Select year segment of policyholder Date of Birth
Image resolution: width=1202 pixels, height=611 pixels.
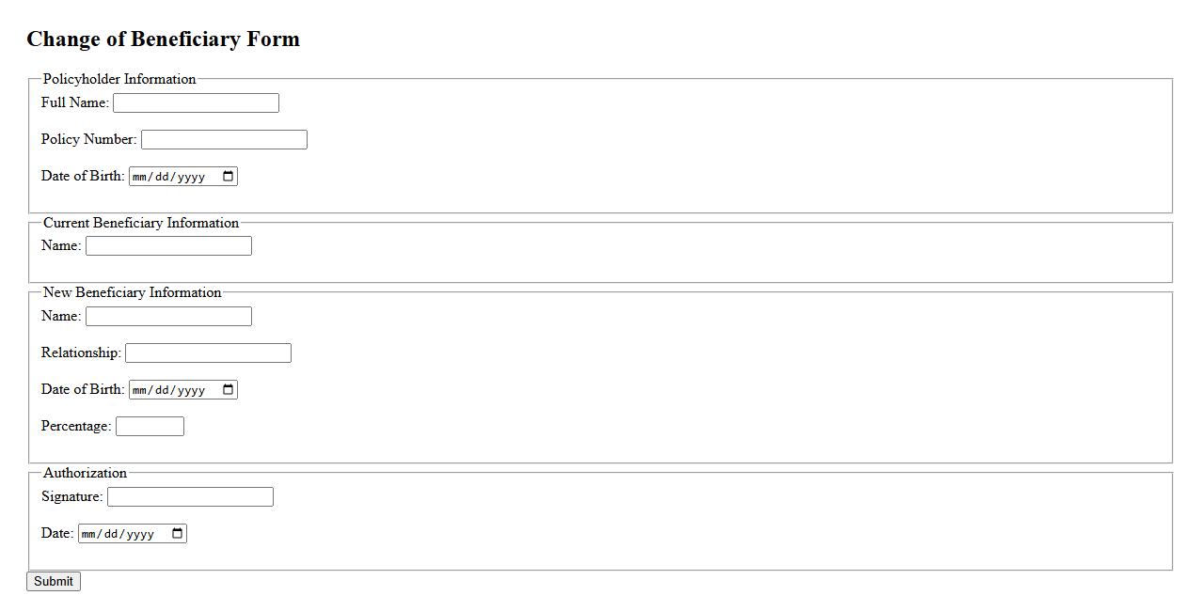click(191, 177)
